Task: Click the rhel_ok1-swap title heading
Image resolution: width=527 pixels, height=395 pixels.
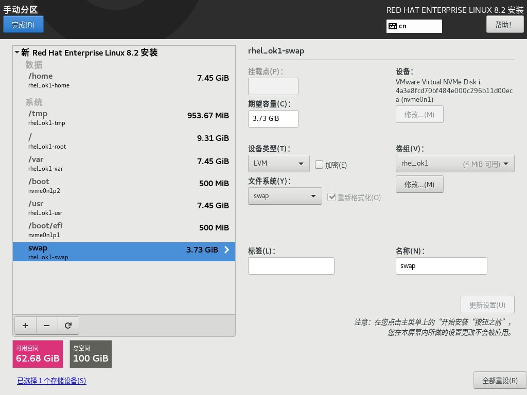Action: pos(276,51)
